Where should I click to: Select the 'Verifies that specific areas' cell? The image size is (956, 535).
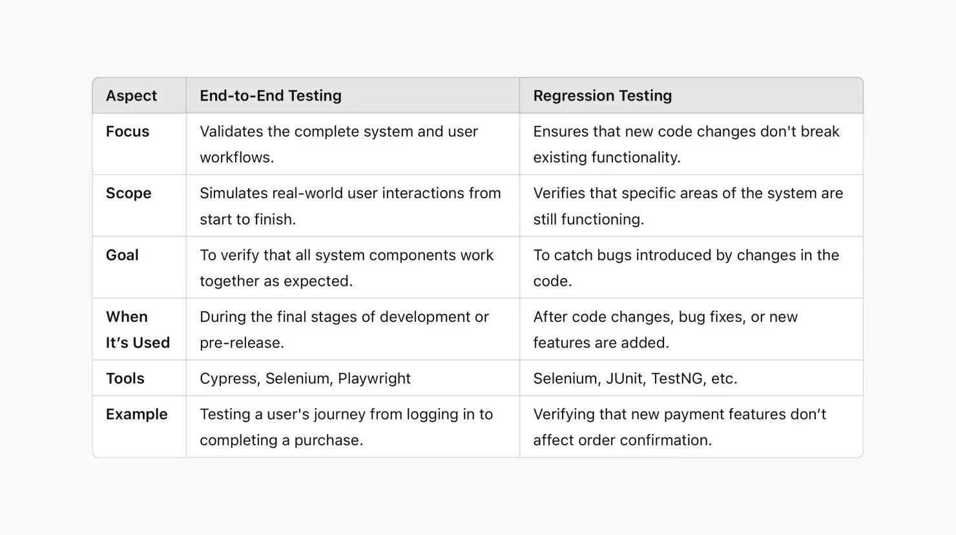pos(687,206)
